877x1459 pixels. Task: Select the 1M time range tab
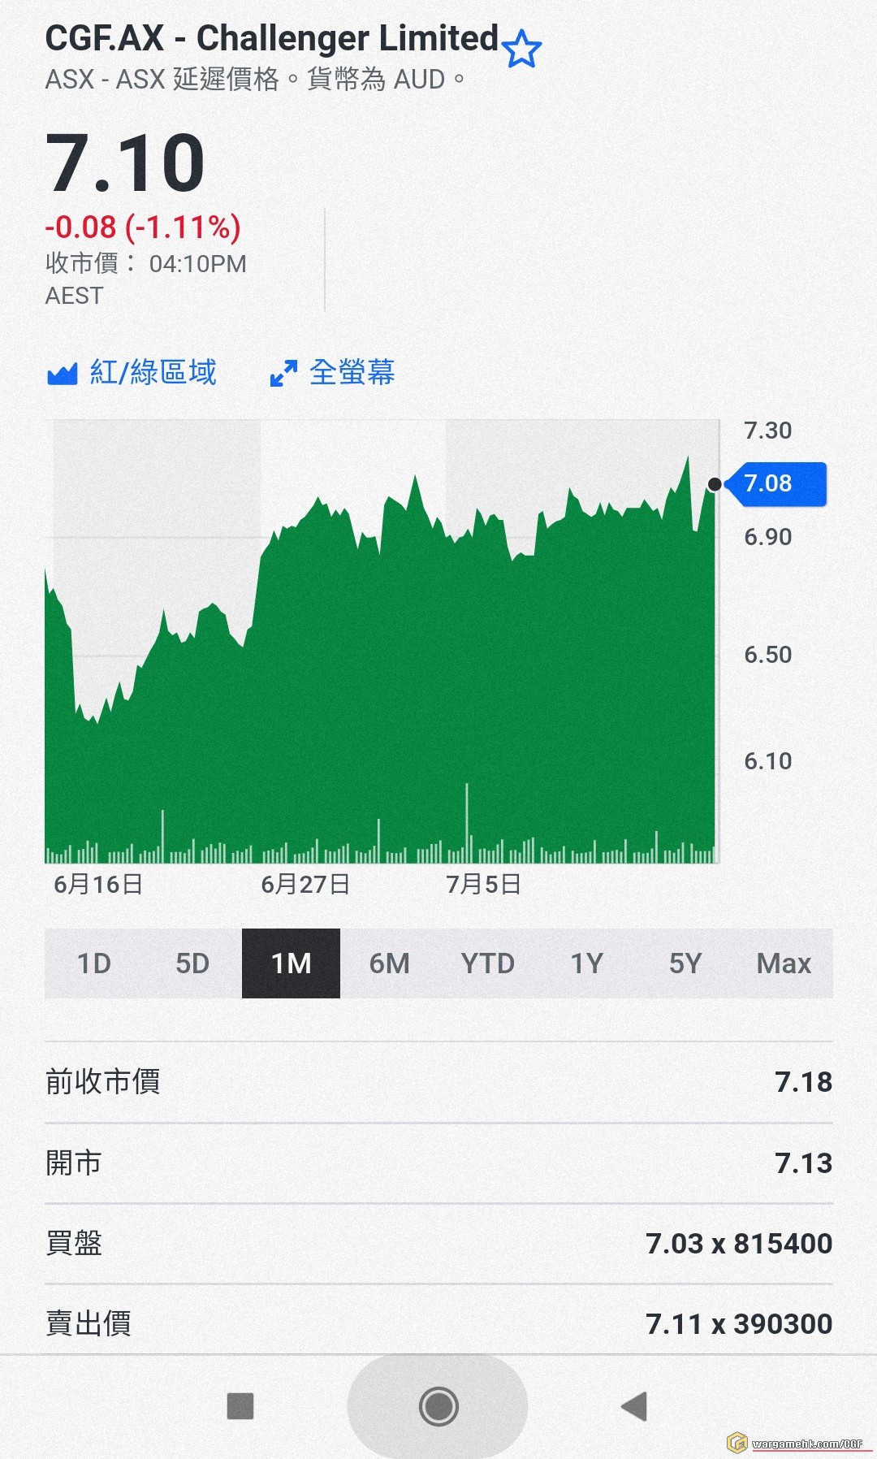coord(291,963)
